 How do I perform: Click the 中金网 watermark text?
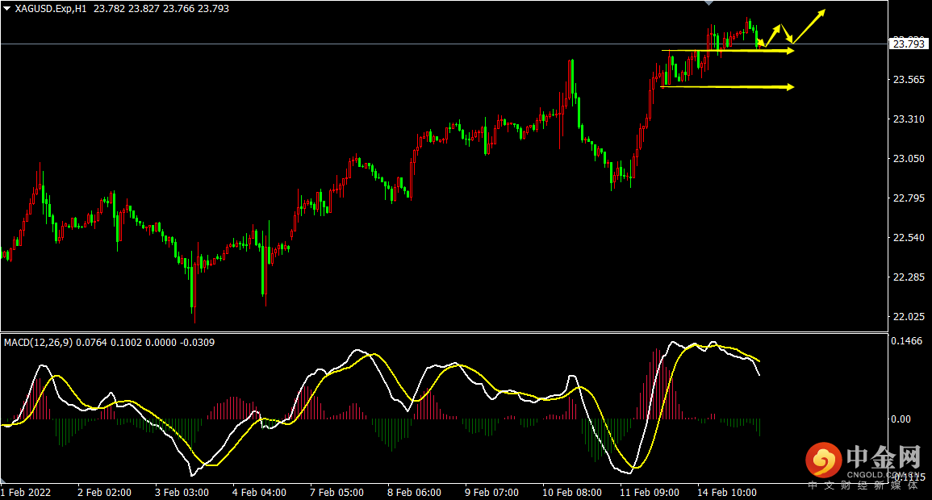[x=883, y=458]
